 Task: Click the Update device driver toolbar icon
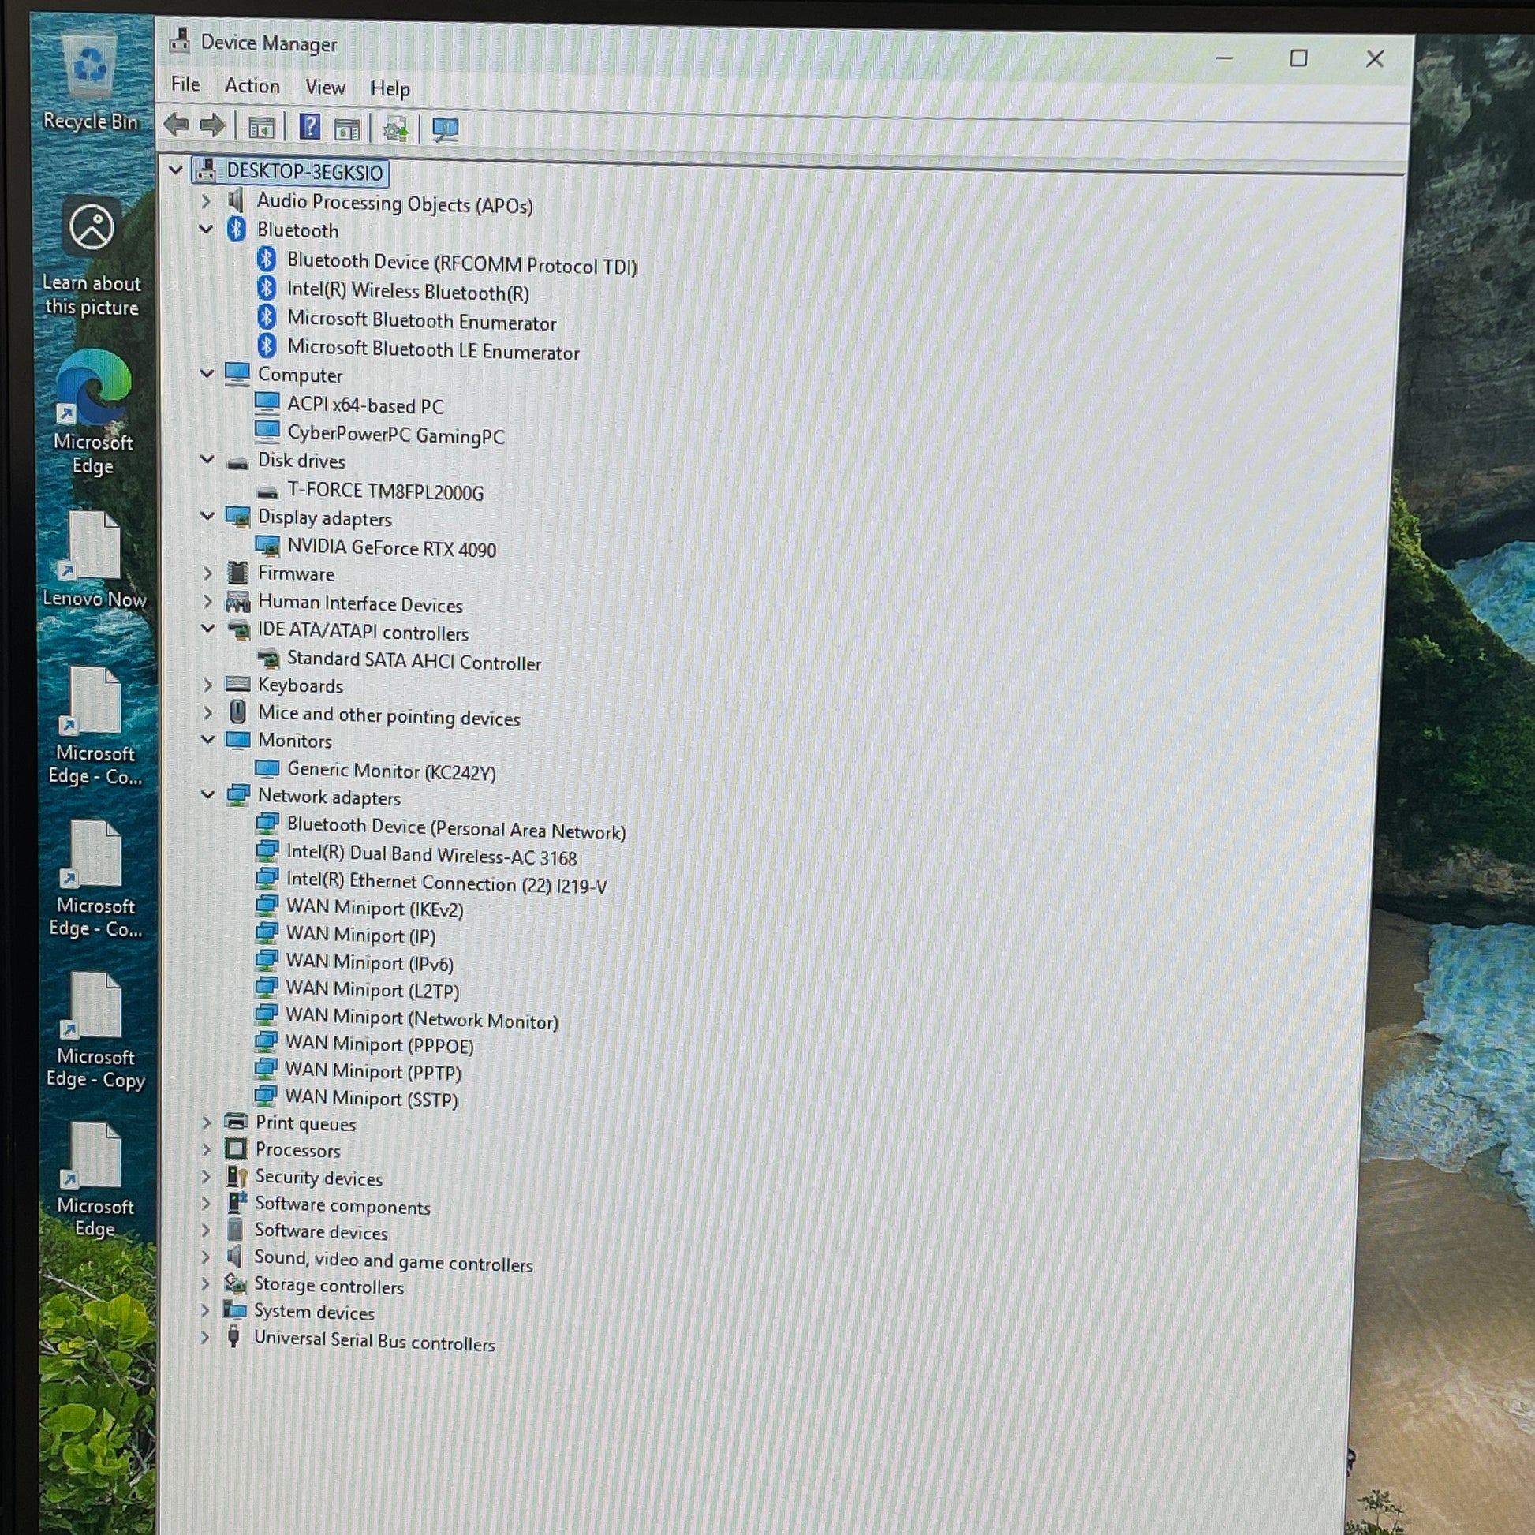pos(395,129)
